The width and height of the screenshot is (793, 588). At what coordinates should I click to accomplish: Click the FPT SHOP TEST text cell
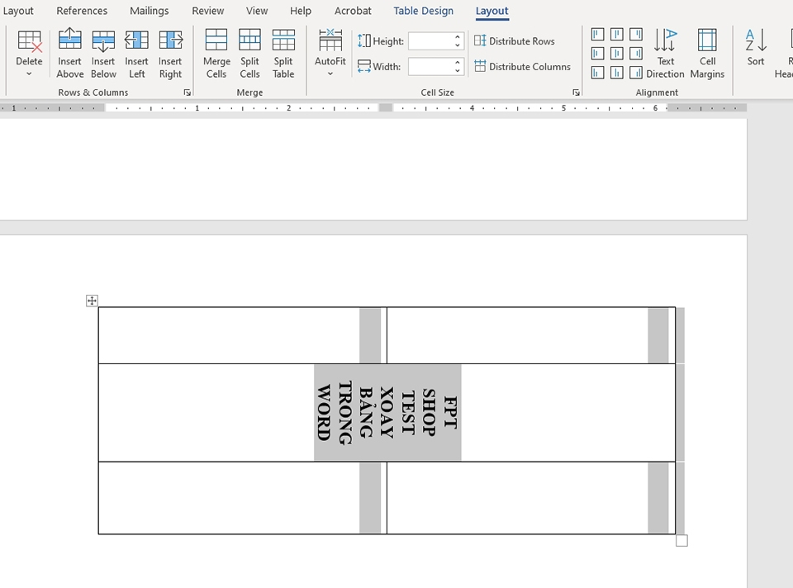click(387, 413)
